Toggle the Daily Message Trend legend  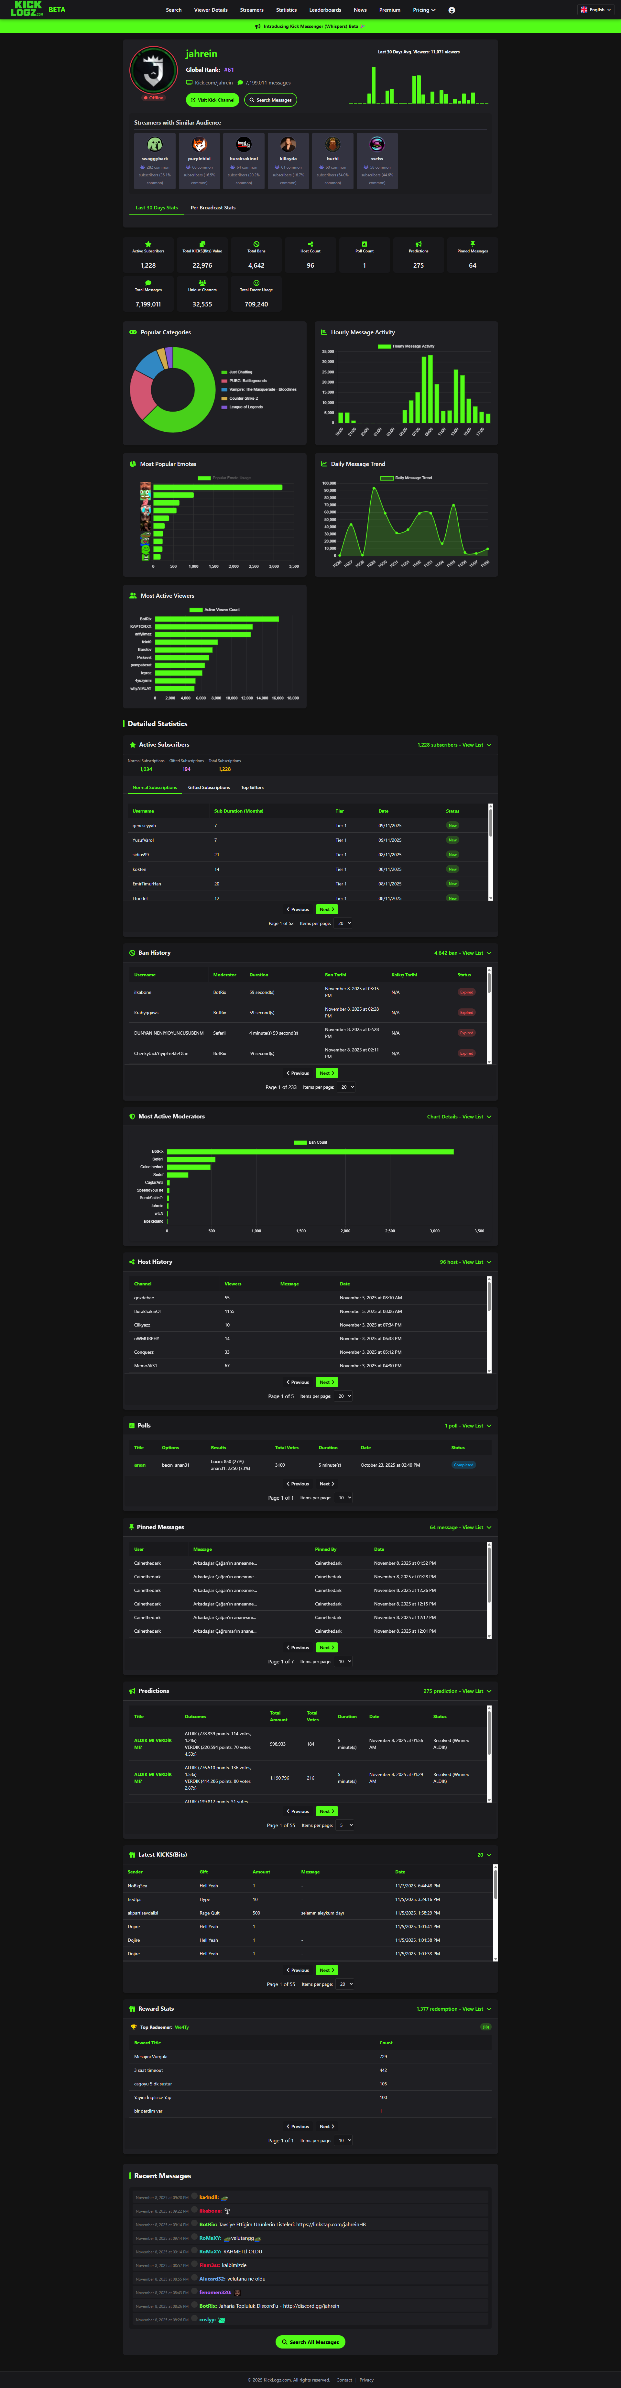pos(406,478)
